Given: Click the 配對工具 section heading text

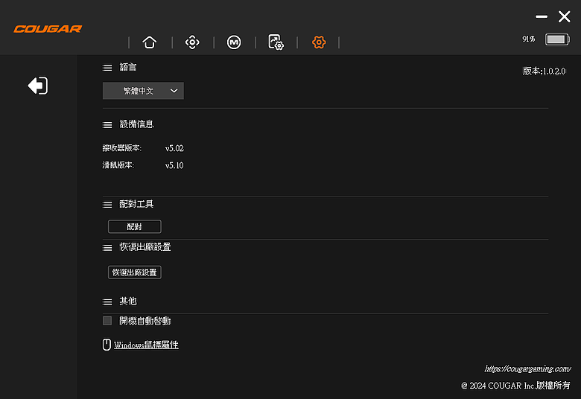Looking at the screenshot, I should click(x=136, y=204).
